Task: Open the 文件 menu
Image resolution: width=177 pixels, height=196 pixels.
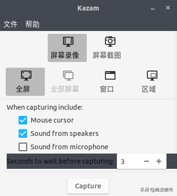Action: pyautogui.click(x=10, y=24)
